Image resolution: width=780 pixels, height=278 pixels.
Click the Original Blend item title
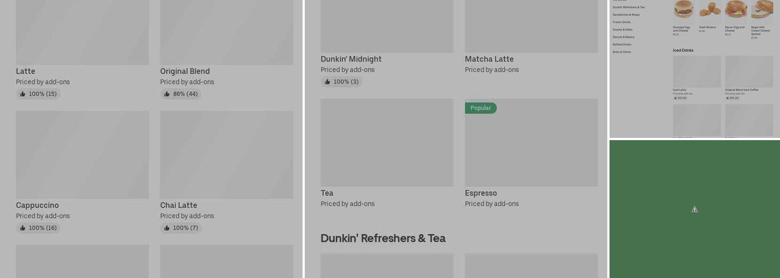point(185,71)
